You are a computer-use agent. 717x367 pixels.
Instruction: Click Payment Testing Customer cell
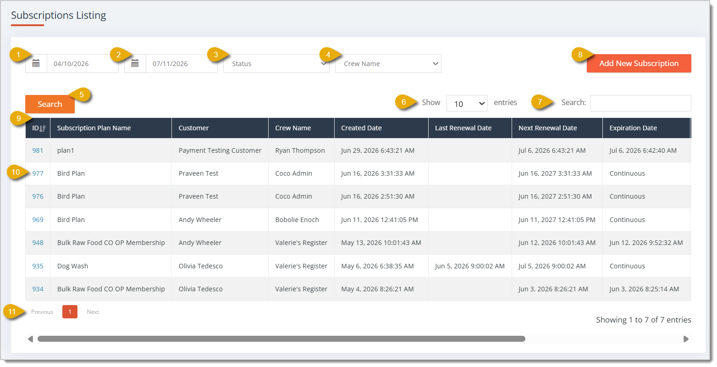coord(220,150)
